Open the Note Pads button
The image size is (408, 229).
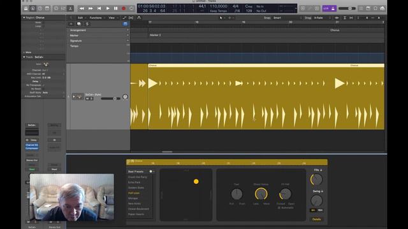(368, 8)
